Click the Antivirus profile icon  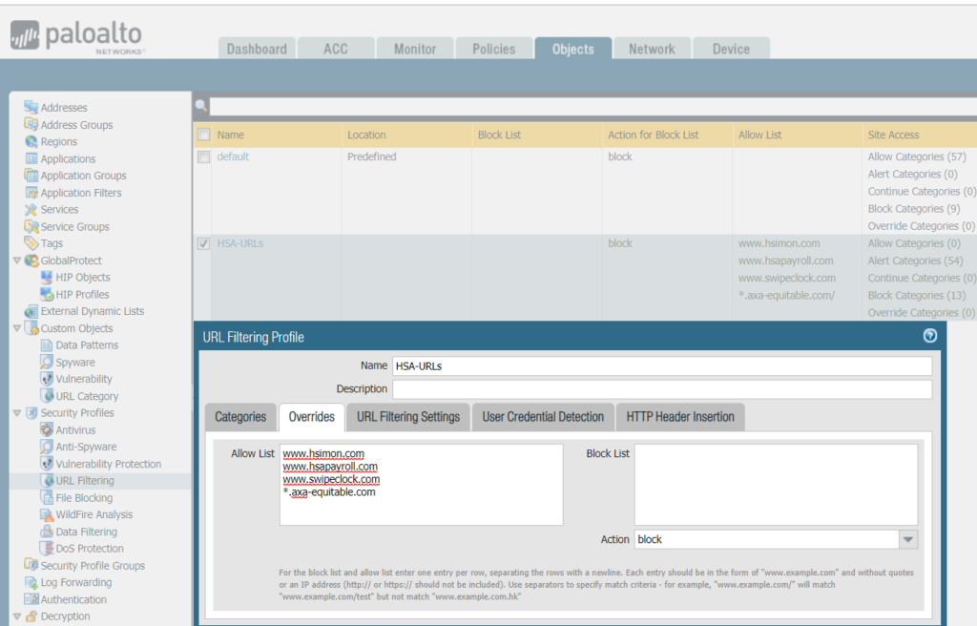click(x=46, y=429)
